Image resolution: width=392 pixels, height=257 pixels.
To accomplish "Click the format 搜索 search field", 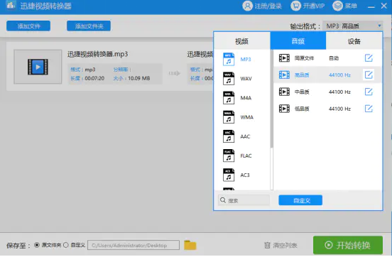I will coord(244,200).
